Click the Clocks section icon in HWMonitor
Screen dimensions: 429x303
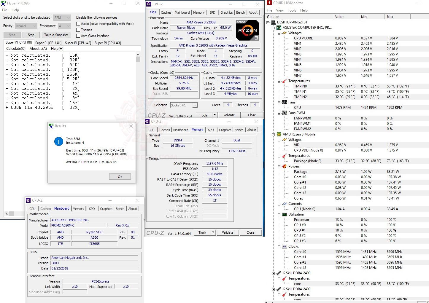coord(284,246)
